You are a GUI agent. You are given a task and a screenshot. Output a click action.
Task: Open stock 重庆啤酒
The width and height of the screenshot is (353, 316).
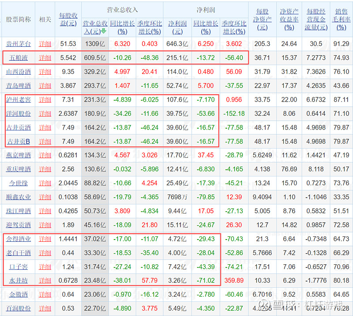click(18, 169)
